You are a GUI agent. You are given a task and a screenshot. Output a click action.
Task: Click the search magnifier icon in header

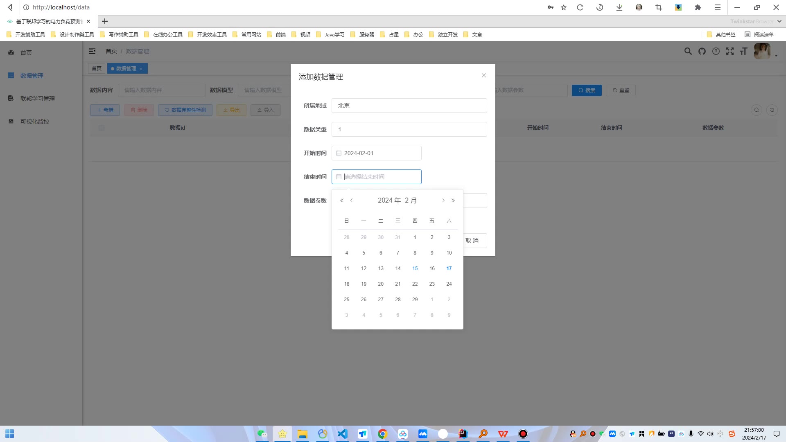pyautogui.click(x=688, y=51)
